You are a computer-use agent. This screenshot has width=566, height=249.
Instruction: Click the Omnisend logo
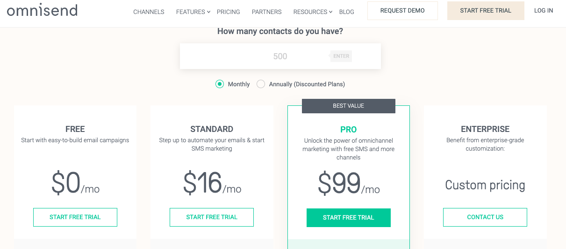coord(42,10)
